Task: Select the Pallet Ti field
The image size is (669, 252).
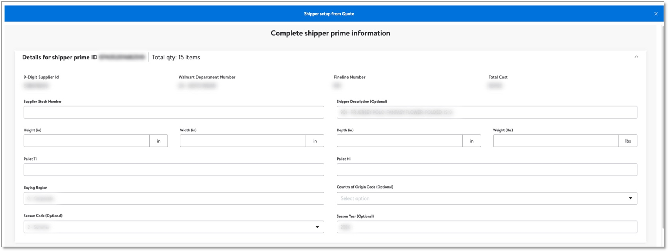Action: point(174,170)
